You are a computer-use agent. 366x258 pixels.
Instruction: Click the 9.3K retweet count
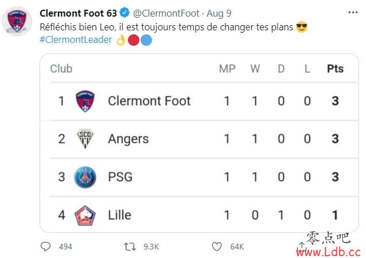[x=151, y=247]
